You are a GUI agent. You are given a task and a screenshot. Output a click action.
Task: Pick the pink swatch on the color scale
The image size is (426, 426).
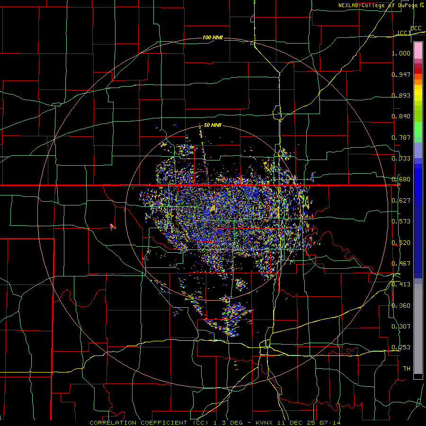click(x=418, y=51)
